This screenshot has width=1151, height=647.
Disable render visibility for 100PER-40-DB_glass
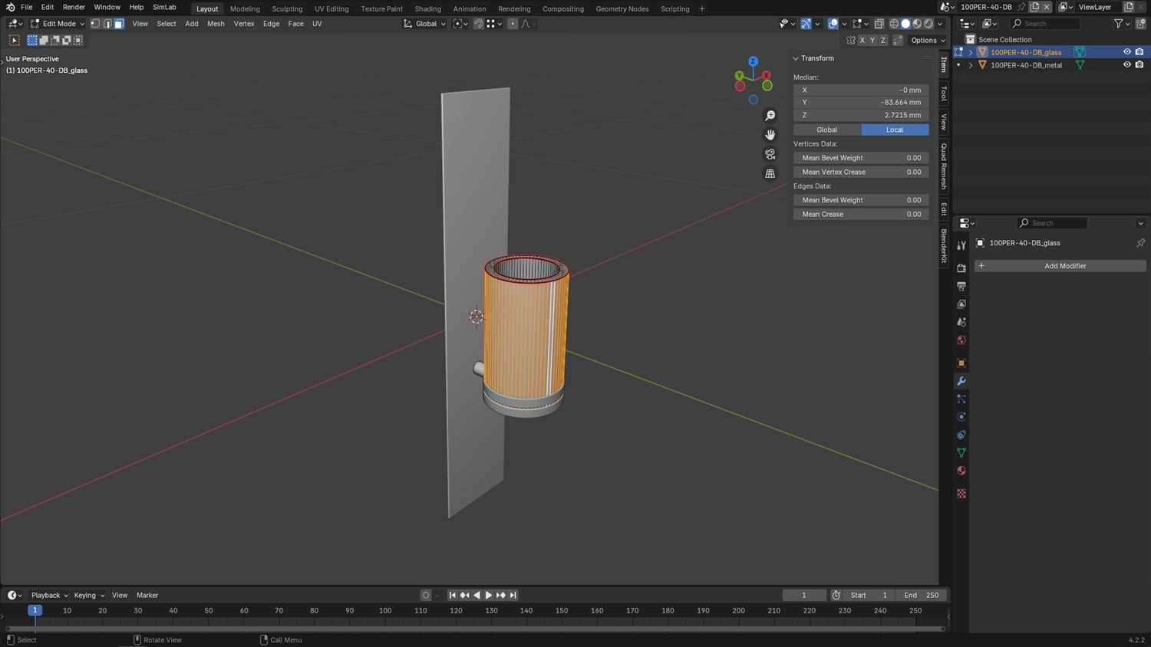(1139, 51)
